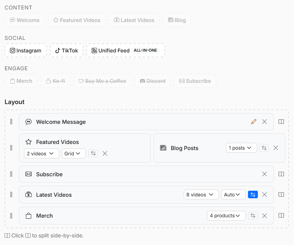Toggle swap arrows on Blog Posts
294x245 pixels.
[264, 148]
